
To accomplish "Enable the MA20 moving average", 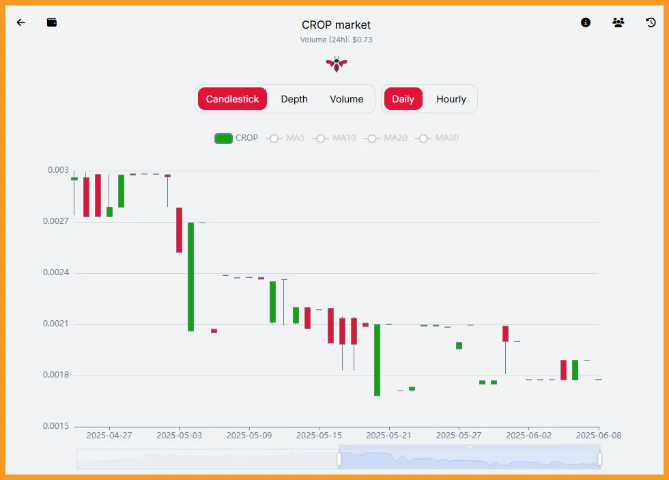I will (x=385, y=138).
